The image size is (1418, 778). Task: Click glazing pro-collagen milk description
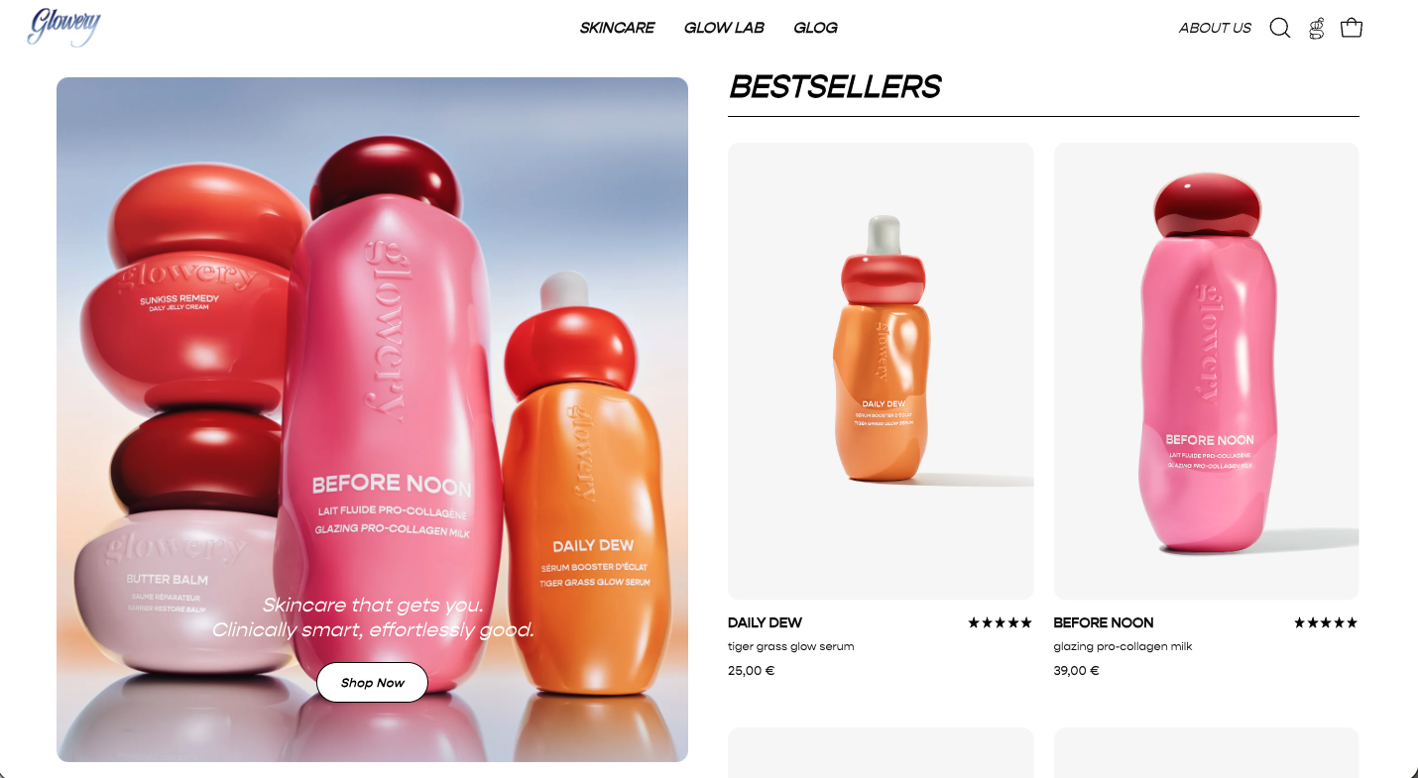pos(1123,646)
